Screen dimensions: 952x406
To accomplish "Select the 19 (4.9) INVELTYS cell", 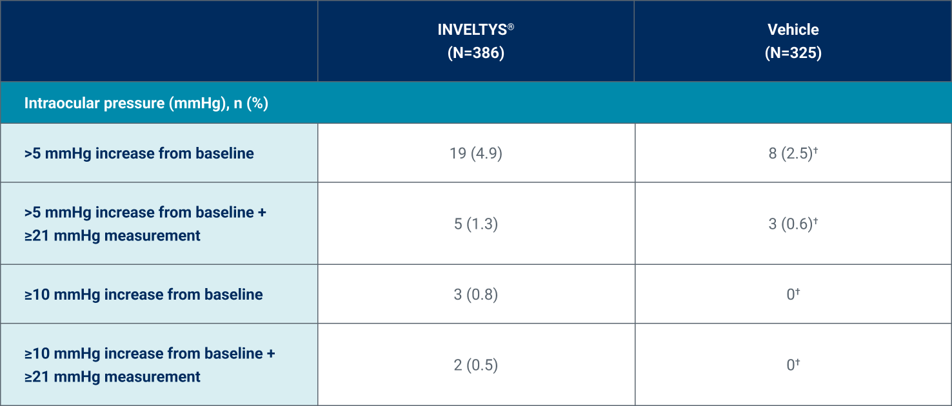I will pyautogui.click(x=476, y=153).
